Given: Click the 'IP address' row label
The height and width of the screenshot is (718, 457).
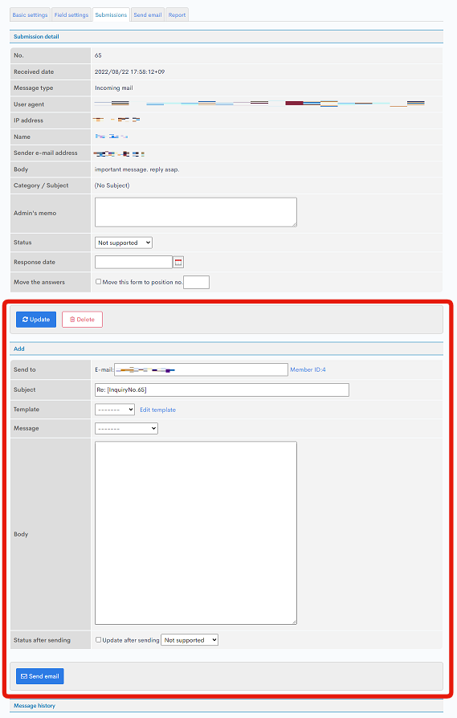Looking at the screenshot, I should pos(28,120).
